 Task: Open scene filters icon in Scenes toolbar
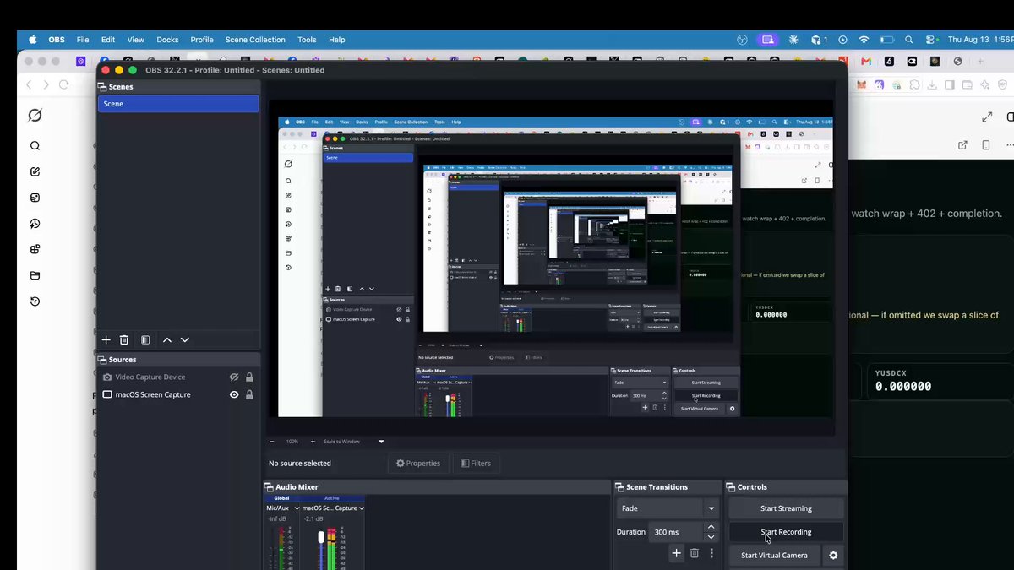(x=145, y=339)
